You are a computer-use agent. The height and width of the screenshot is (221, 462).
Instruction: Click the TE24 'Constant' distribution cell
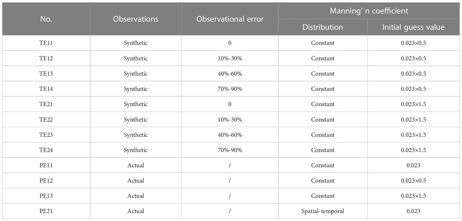tap(323, 150)
